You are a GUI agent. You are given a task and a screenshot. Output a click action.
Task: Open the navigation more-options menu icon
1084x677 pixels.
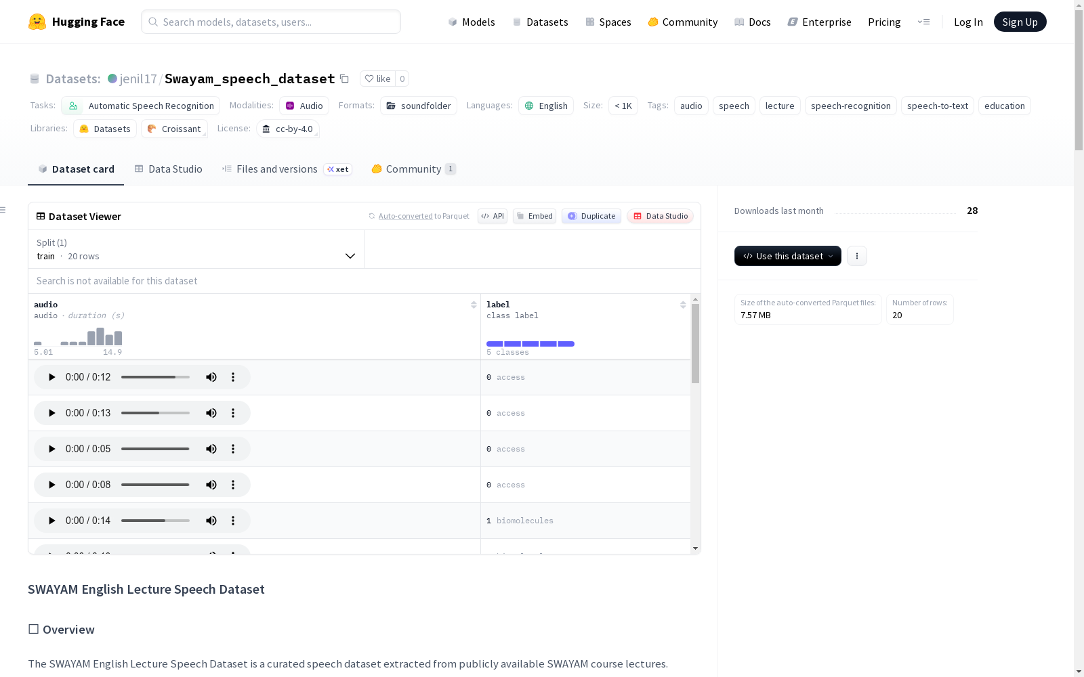coord(923,22)
